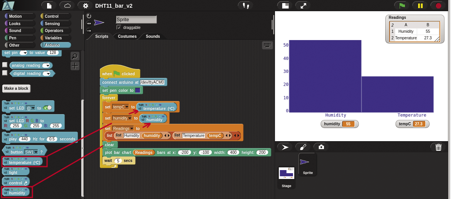Open the file page icon menu
This screenshot has height=199, width=452.
point(49,5)
